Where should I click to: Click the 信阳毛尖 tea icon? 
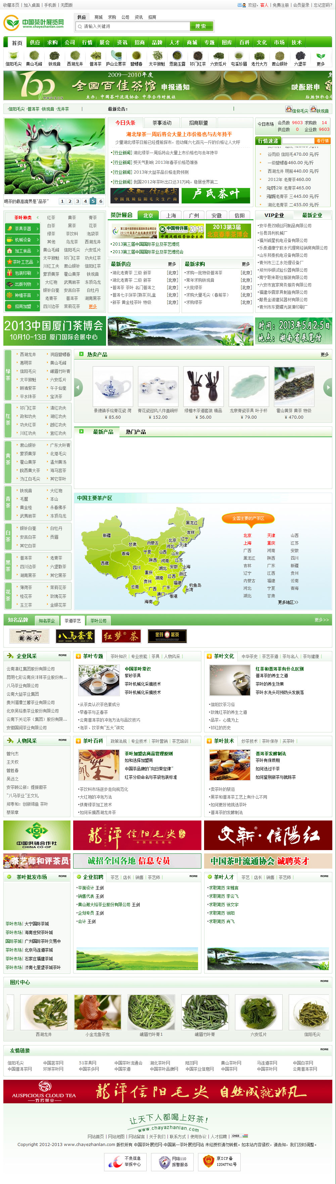tap(13, 56)
